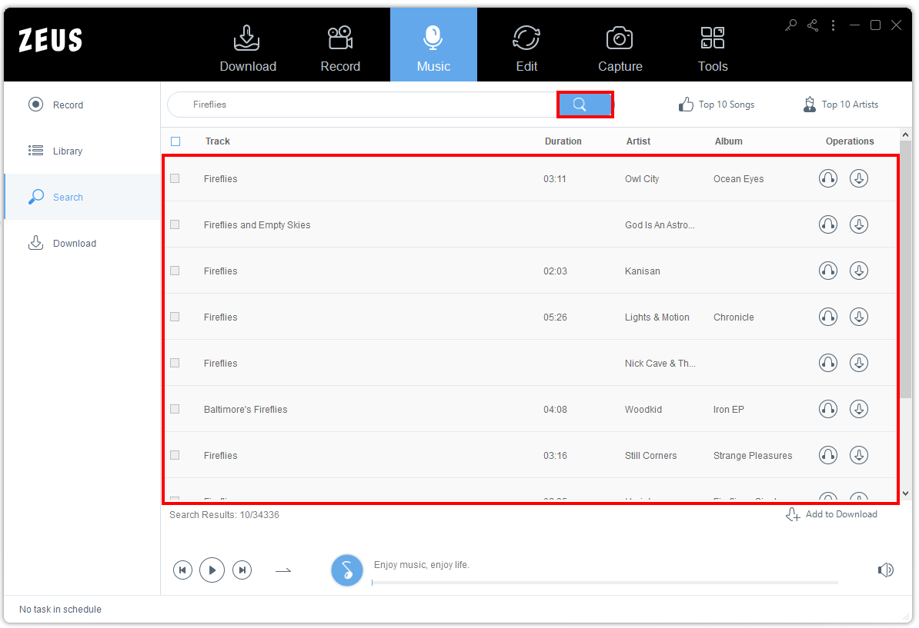Click the scrollbar down arrow

pyautogui.click(x=905, y=493)
